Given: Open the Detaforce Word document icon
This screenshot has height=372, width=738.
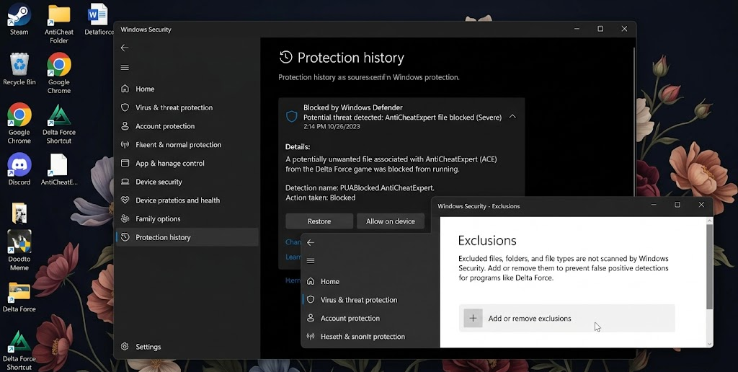Looking at the screenshot, I should click(98, 19).
